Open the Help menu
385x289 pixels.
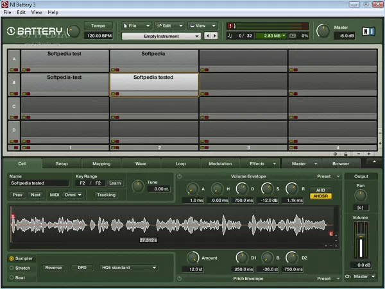53,12
